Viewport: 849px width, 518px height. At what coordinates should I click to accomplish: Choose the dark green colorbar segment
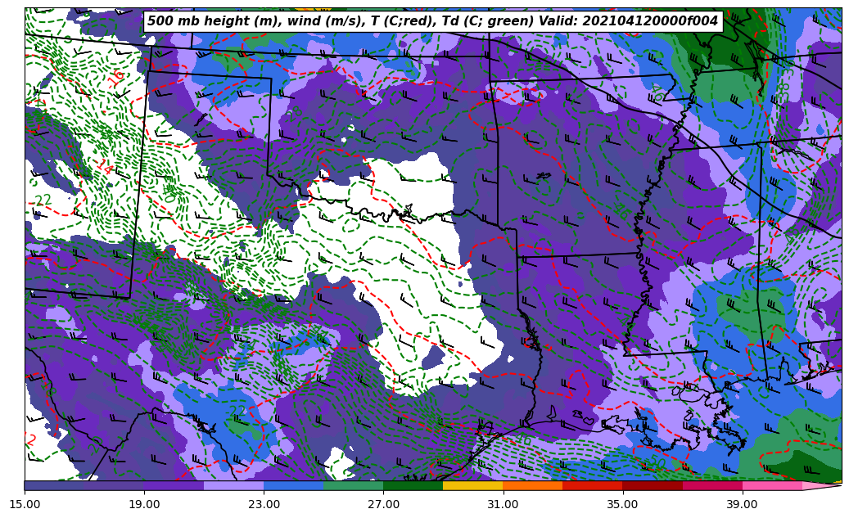(x=413, y=485)
